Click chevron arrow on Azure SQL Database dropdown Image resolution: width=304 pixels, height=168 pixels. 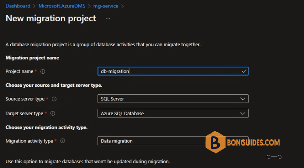pyautogui.click(x=243, y=114)
